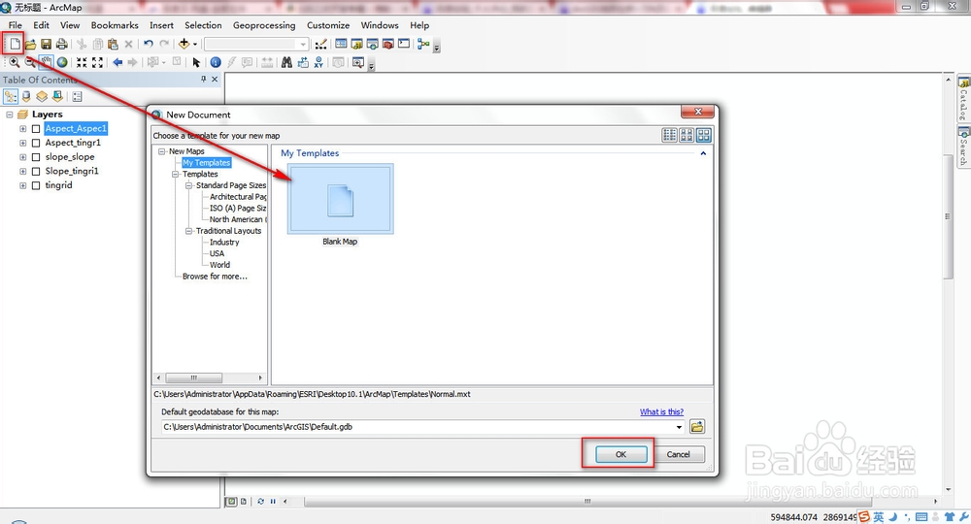Click the Go To XY tool
Viewport: 971px width, 524px height.
[x=318, y=62]
